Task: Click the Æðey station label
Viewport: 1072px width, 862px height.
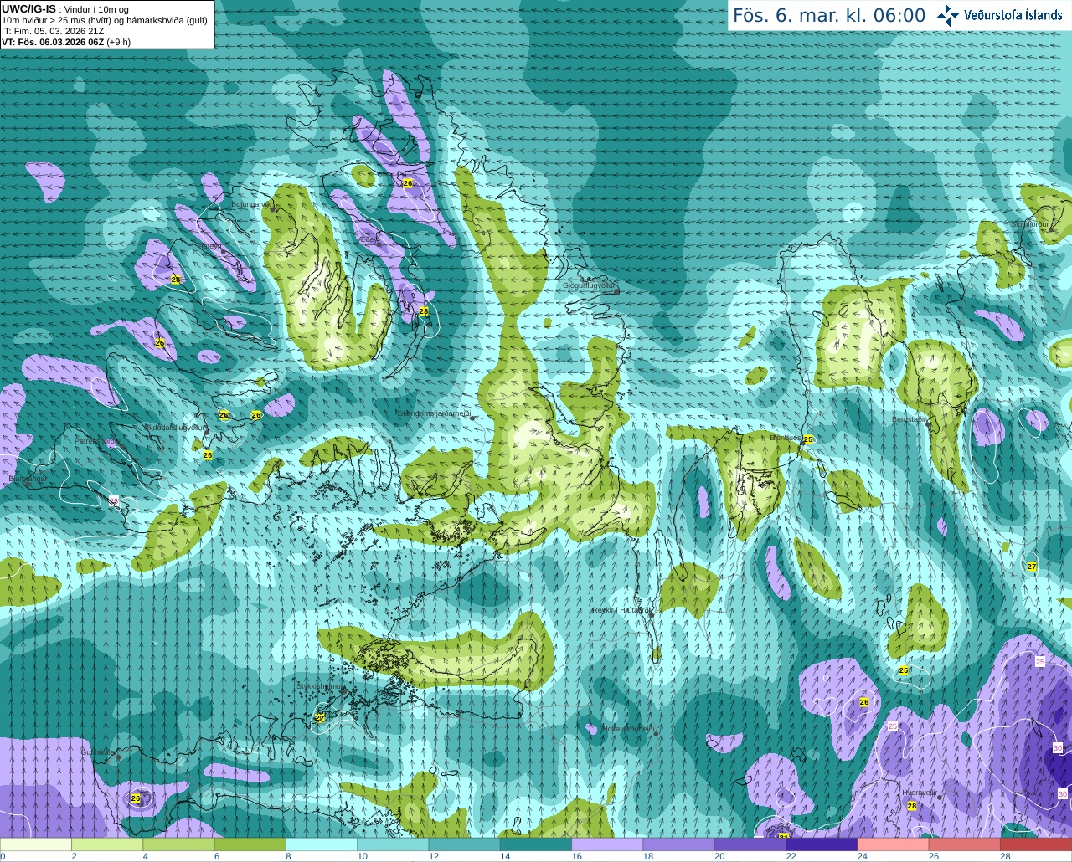Action: pyautogui.click(x=369, y=239)
